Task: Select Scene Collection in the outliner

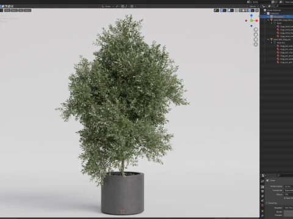Action: tap(274, 10)
